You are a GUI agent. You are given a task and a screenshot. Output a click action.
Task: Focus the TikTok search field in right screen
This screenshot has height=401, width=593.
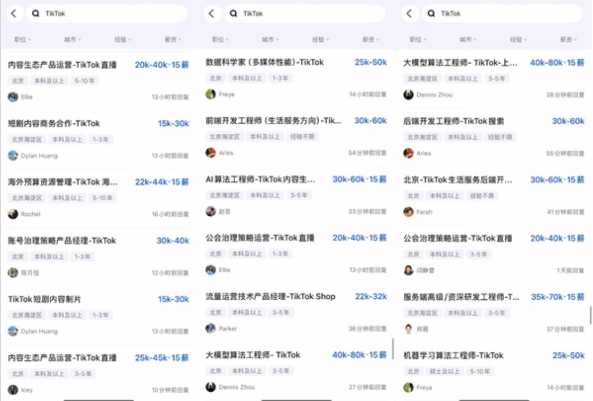click(x=502, y=14)
